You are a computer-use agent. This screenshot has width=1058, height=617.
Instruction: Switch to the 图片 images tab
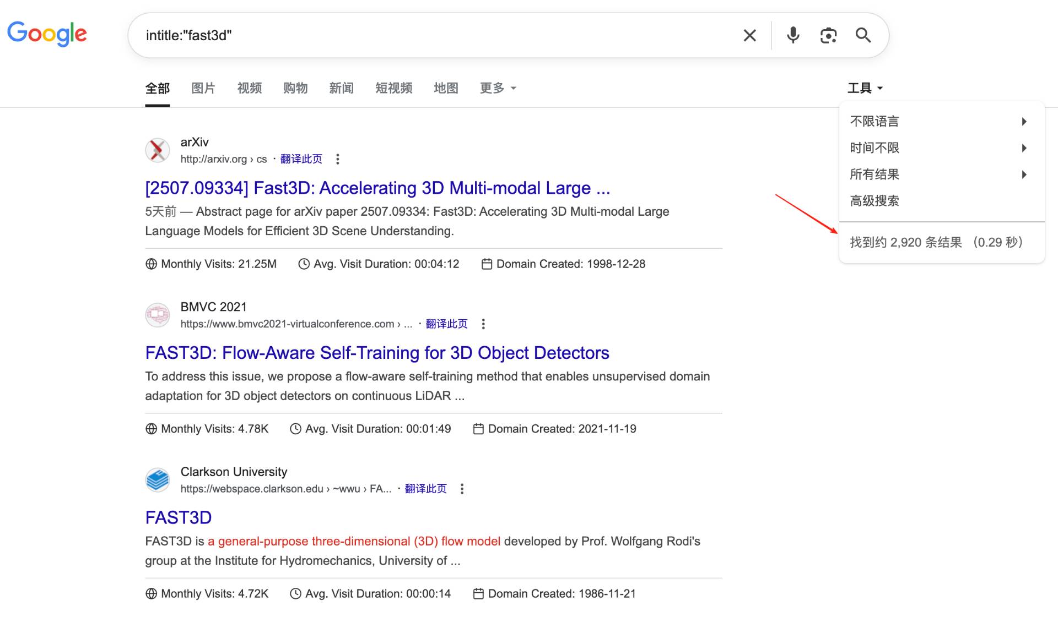tap(203, 88)
